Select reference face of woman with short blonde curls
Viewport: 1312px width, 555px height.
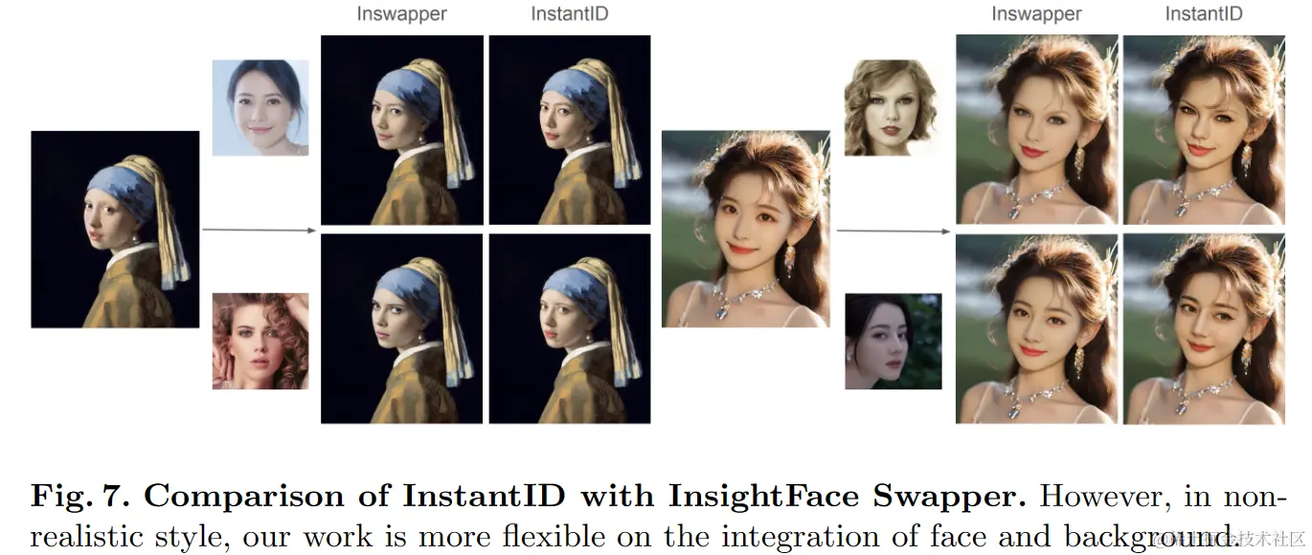coord(893,108)
